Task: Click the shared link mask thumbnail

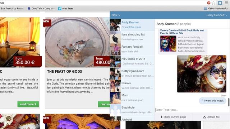Action: 168,44
